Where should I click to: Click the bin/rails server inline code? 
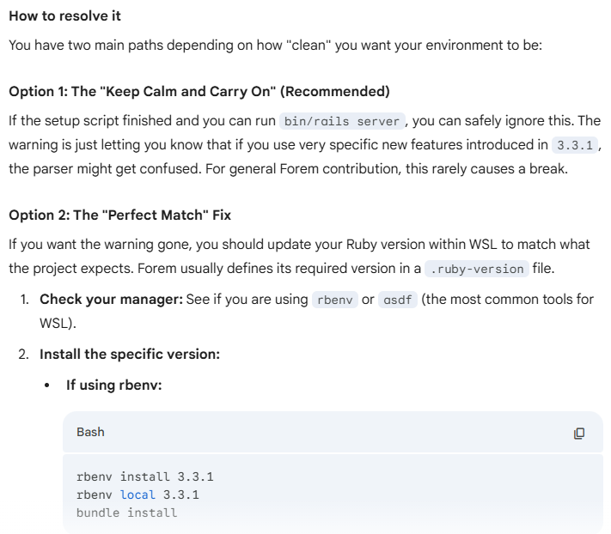click(x=342, y=121)
